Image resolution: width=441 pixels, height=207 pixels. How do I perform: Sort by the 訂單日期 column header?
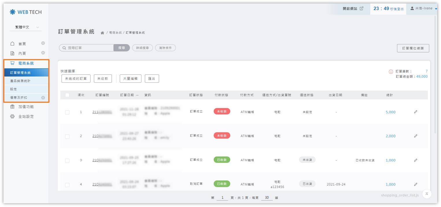click(129, 95)
